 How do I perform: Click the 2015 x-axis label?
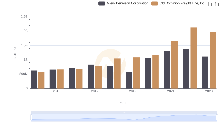point(57,91)
